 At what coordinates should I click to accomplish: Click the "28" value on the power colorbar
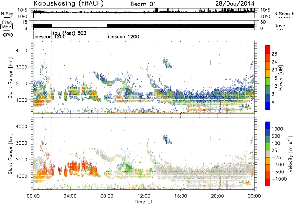[274, 54]
